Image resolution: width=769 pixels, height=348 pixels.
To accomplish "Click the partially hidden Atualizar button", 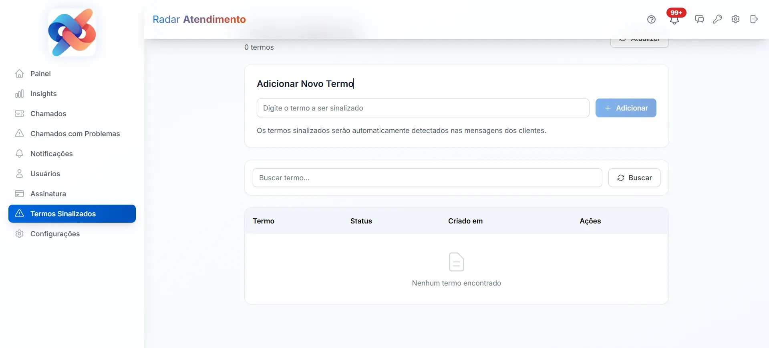I will pyautogui.click(x=639, y=43).
